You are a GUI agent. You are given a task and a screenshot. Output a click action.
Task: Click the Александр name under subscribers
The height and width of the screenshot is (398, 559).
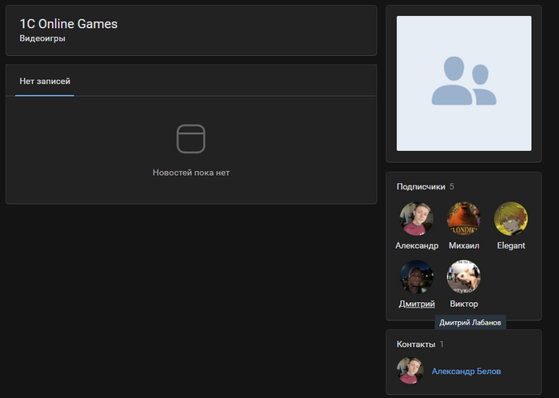[416, 245]
